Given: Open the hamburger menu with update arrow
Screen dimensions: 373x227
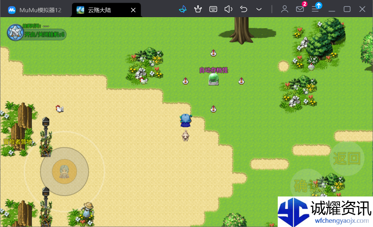Looking at the screenshot, I should pos(315,9).
